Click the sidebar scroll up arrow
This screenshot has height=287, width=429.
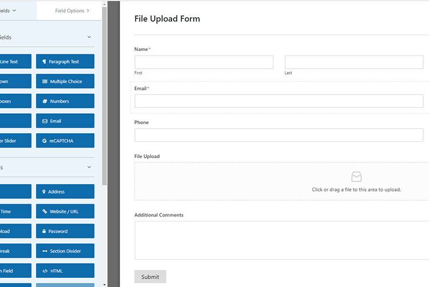(104, 4)
